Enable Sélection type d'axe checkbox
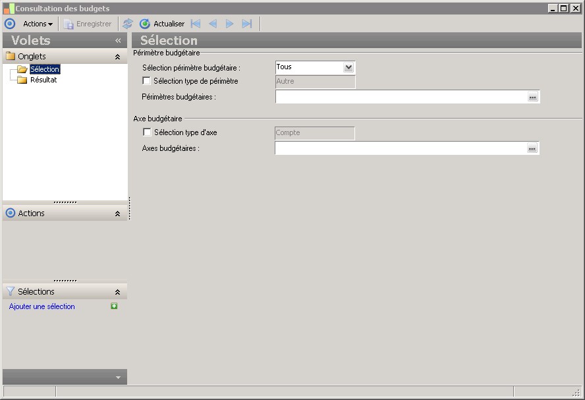Image resolution: width=585 pixels, height=400 pixels. click(147, 132)
